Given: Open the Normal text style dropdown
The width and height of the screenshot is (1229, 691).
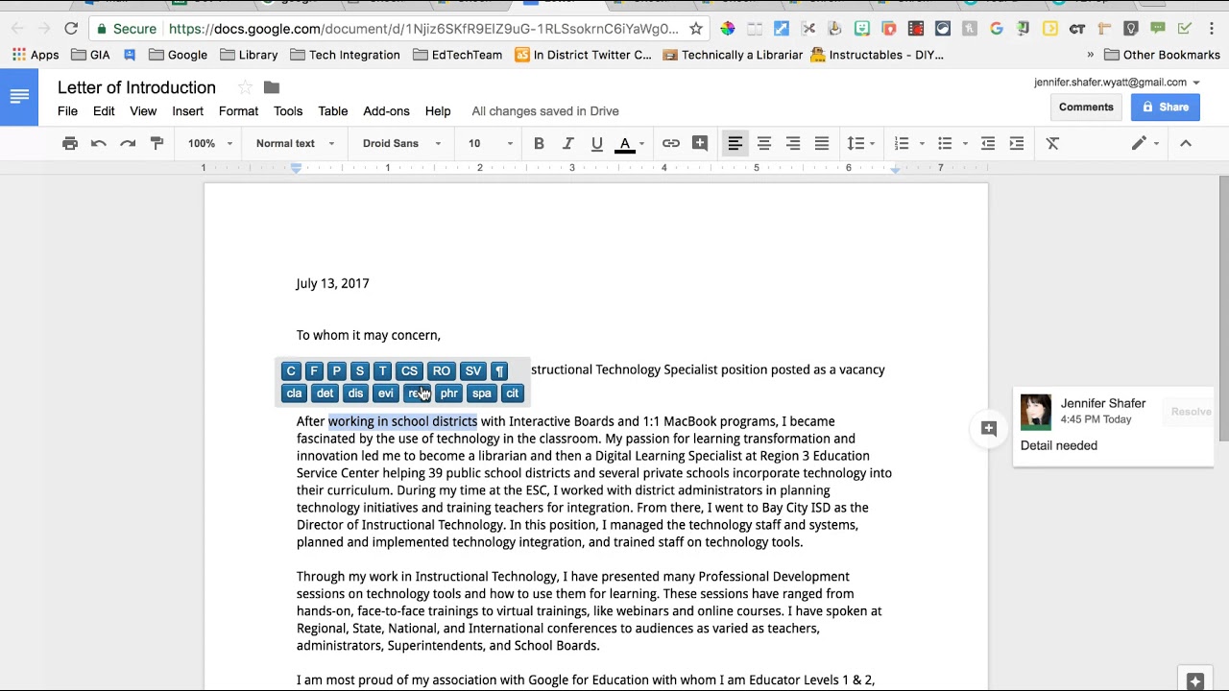Looking at the screenshot, I should [295, 143].
